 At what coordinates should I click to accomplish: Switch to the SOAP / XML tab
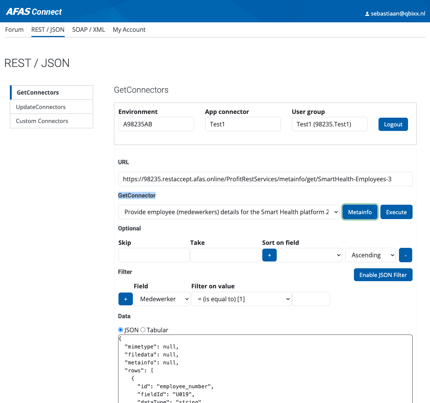click(x=89, y=30)
